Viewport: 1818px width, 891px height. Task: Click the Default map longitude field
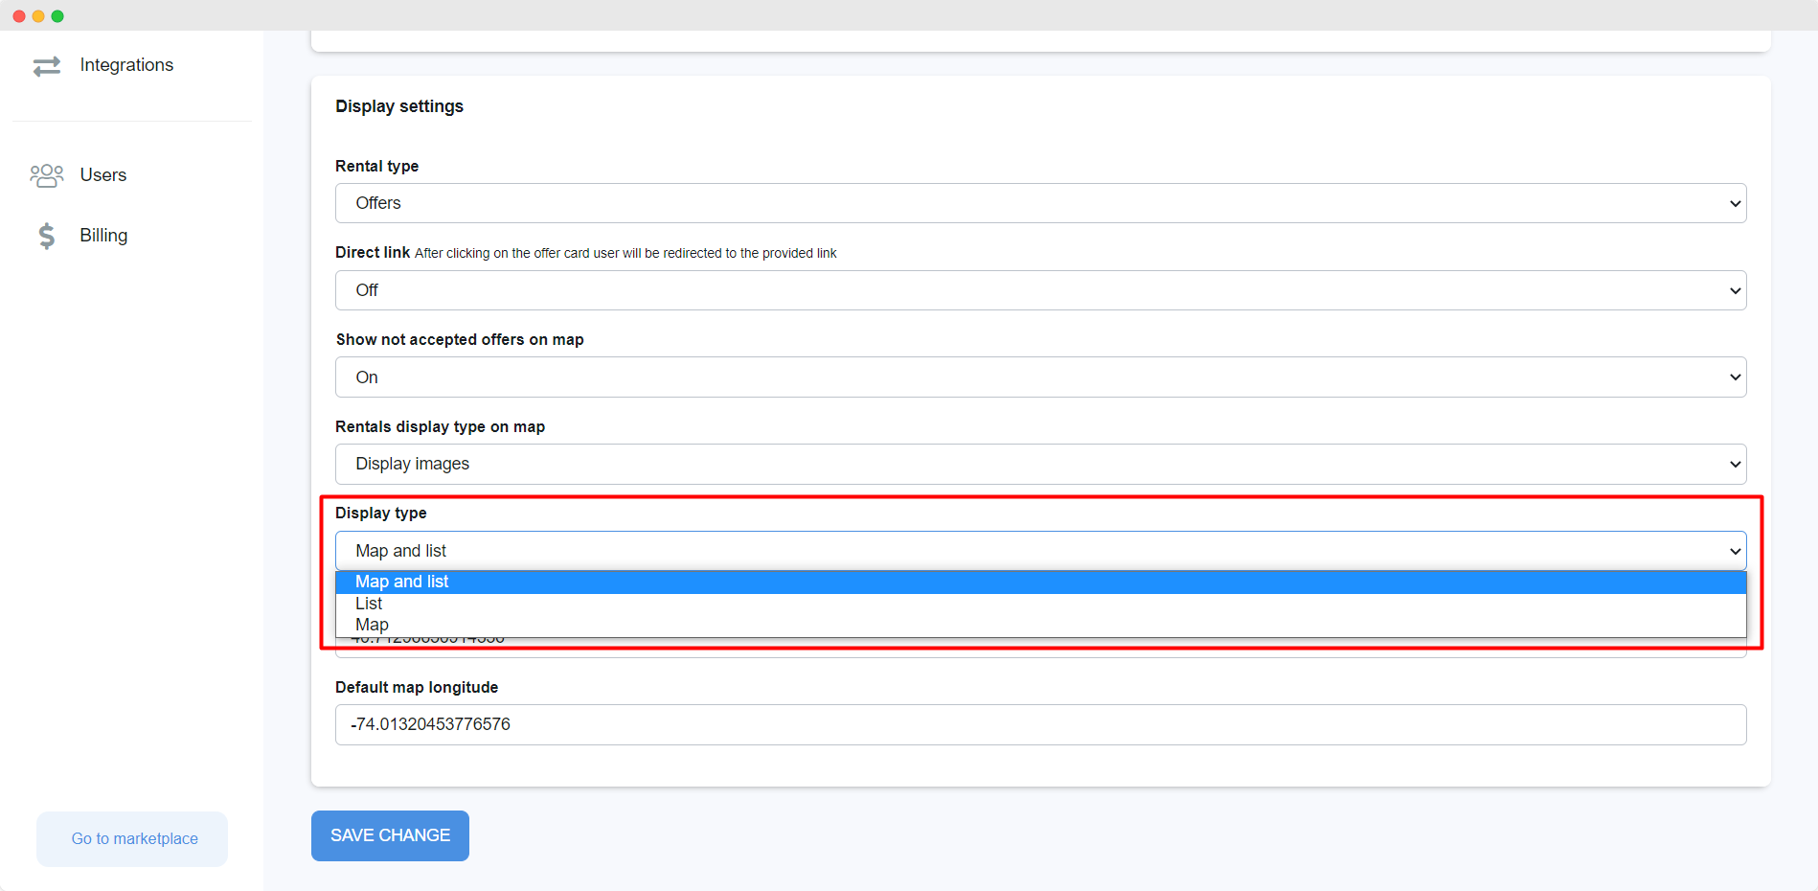[x=1040, y=724]
